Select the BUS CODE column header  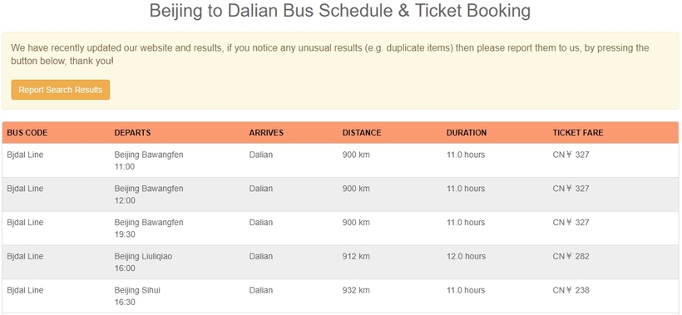[27, 132]
